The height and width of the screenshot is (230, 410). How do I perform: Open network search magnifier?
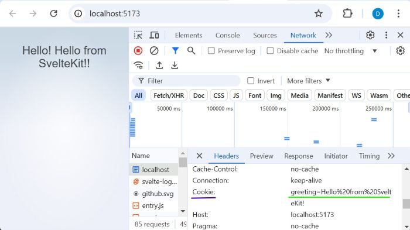pyautogui.click(x=191, y=51)
